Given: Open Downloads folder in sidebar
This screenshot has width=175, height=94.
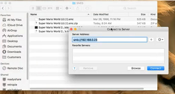Looking at the screenshot, I should [x=14, y=52].
